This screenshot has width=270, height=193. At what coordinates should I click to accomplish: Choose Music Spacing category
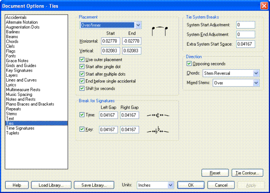[19, 94]
